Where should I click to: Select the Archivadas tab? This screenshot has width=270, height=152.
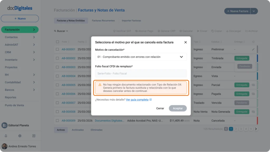click(78, 130)
